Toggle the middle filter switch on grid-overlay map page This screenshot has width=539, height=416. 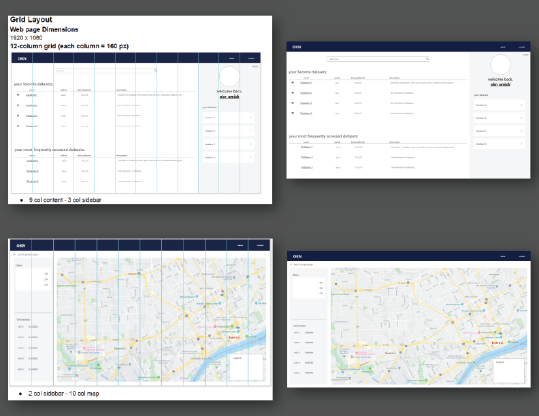point(46,279)
